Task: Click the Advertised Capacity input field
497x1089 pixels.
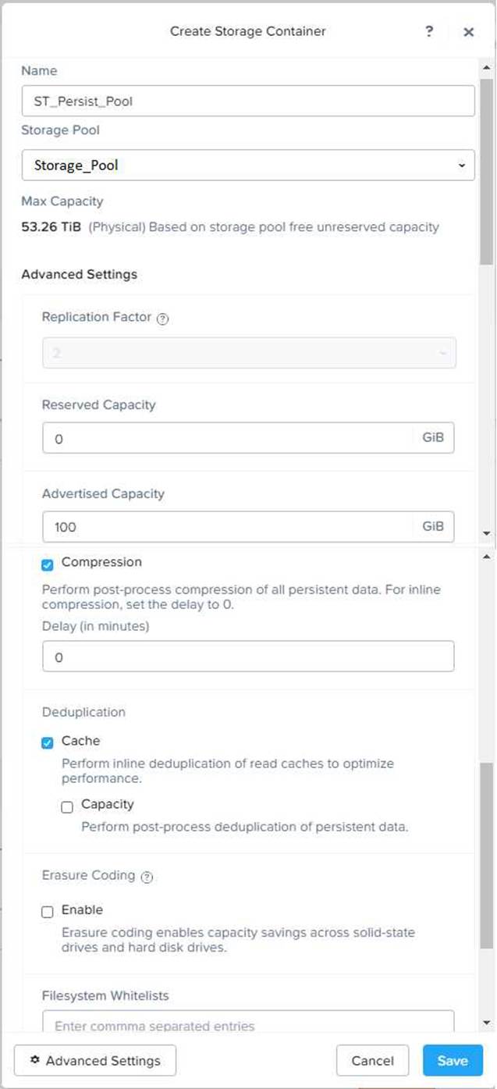Action: pyautogui.click(x=228, y=527)
